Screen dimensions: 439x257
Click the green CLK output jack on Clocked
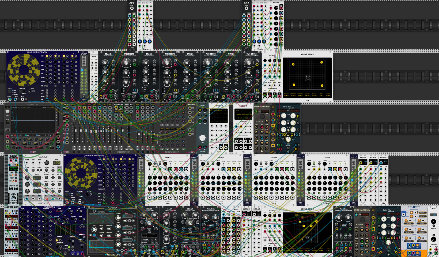click(59, 170)
